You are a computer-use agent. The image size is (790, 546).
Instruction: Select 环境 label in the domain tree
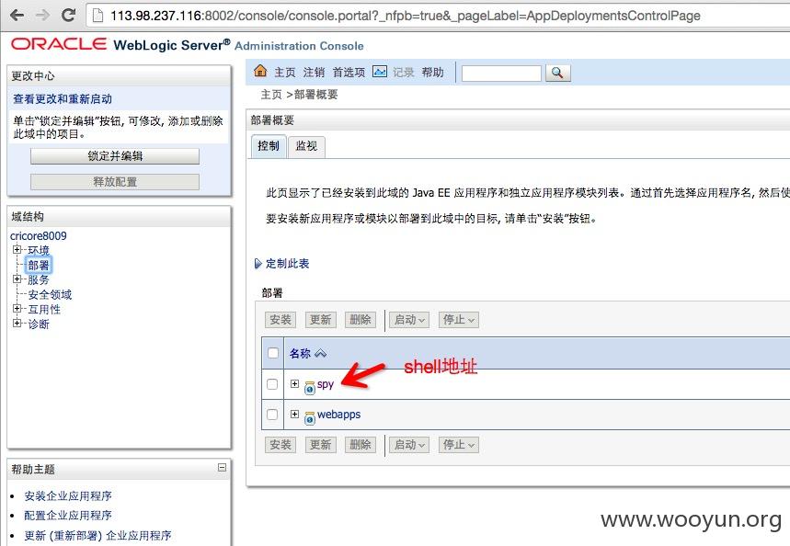39,250
